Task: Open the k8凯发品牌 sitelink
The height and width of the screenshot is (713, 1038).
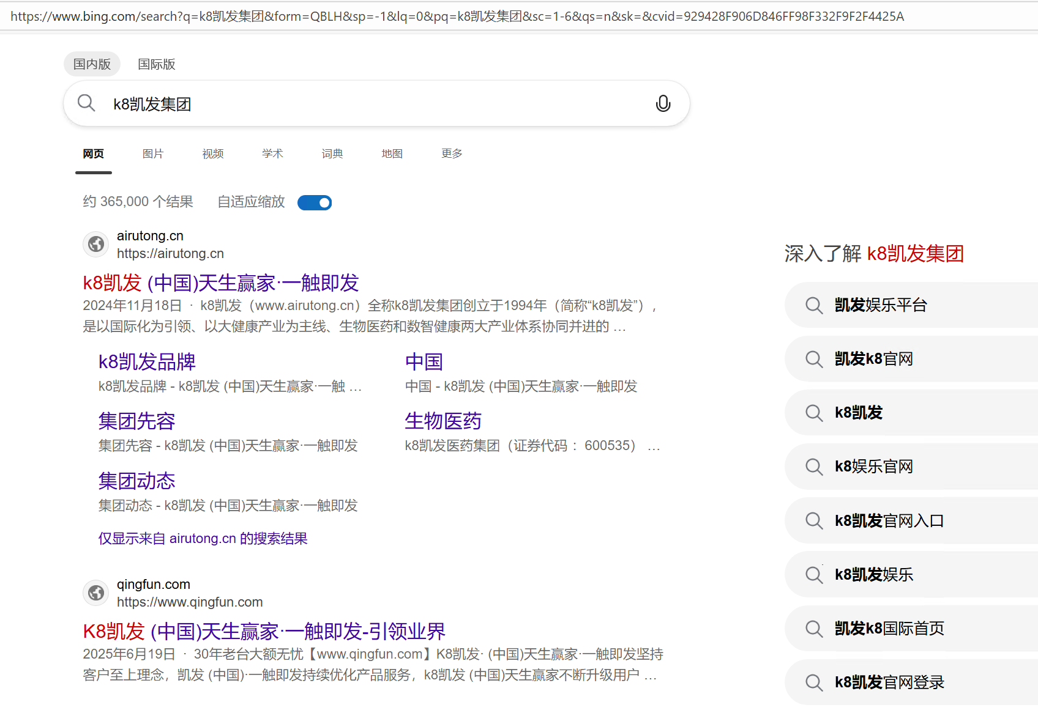Action: pos(147,362)
